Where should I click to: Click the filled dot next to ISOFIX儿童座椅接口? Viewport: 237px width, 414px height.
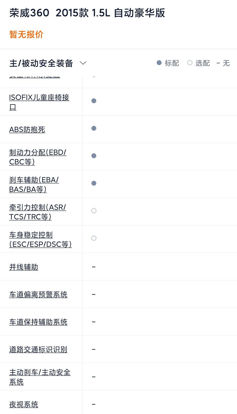(x=94, y=101)
